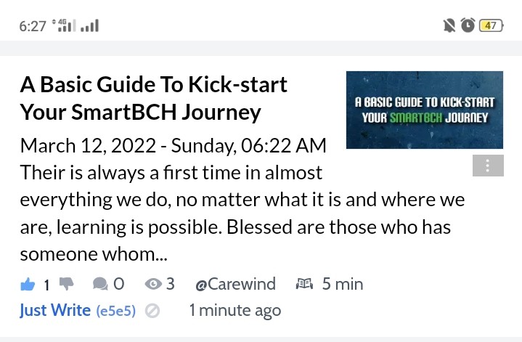Expand the three-dot article options menu
The width and height of the screenshot is (522, 342).
tap(488, 166)
